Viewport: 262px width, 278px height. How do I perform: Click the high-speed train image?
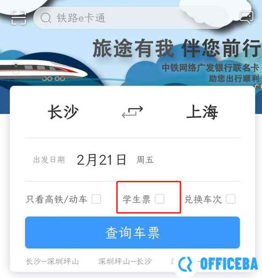pos(42,70)
